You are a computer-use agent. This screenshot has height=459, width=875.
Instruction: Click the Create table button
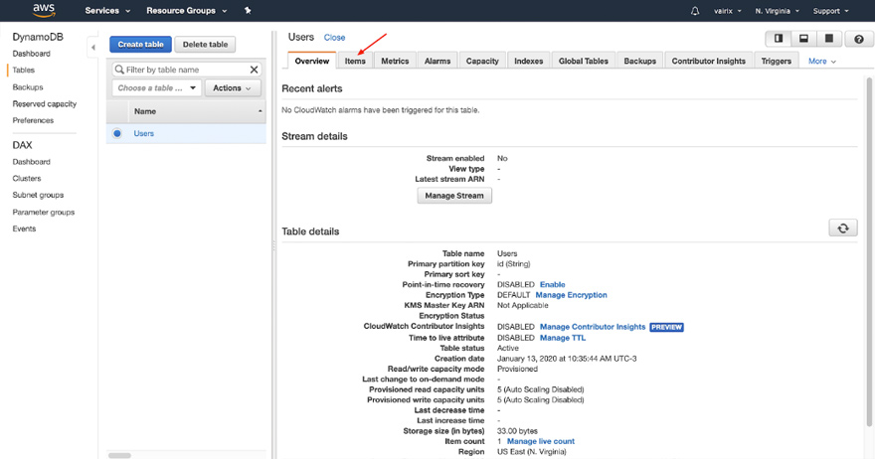point(140,44)
